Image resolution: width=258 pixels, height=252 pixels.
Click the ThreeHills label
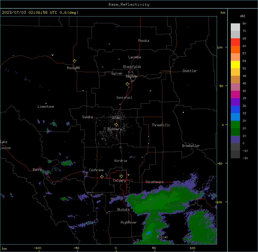161,125
